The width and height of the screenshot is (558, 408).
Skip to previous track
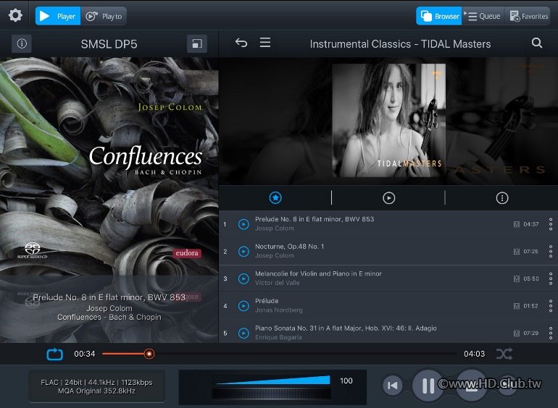pos(392,386)
